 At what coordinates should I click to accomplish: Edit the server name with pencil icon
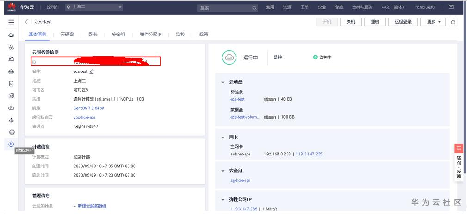pyautogui.click(x=92, y=71)
